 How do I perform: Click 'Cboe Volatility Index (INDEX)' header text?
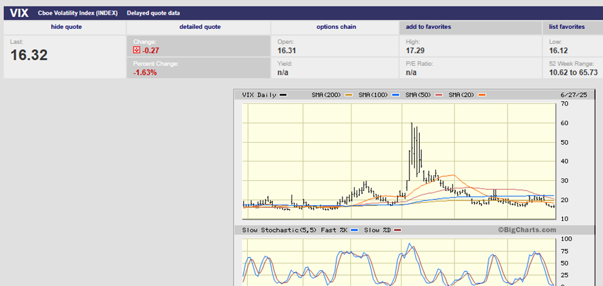point(77,13)
